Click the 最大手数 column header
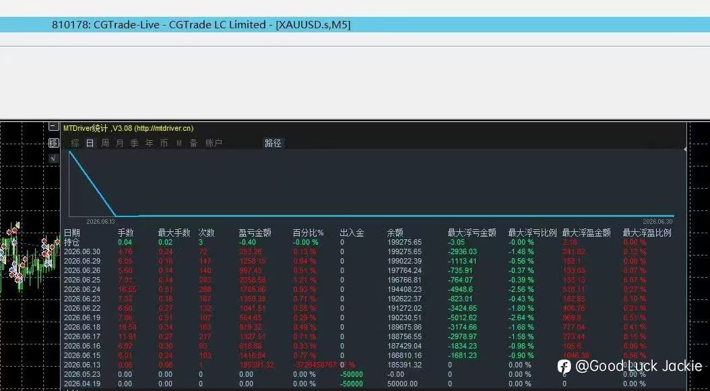This screenshot has width=710, height=391. (174, 233)
